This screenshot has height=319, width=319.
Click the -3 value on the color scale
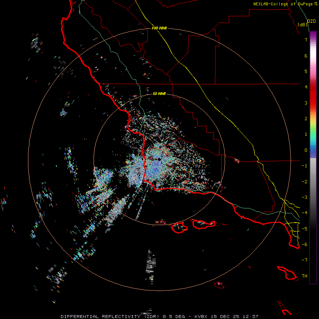pos(304,197)
